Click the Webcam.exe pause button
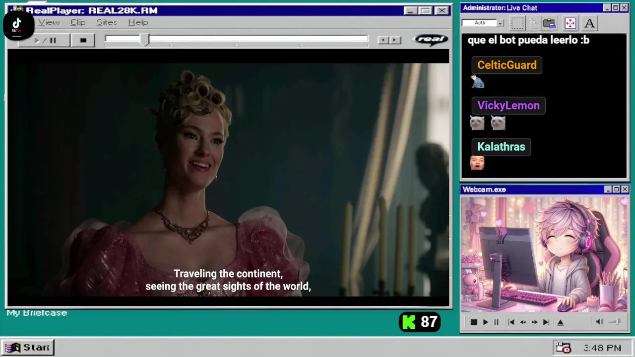Image resolution: width=635 pixels, height=357 pixels. (496, 322)
